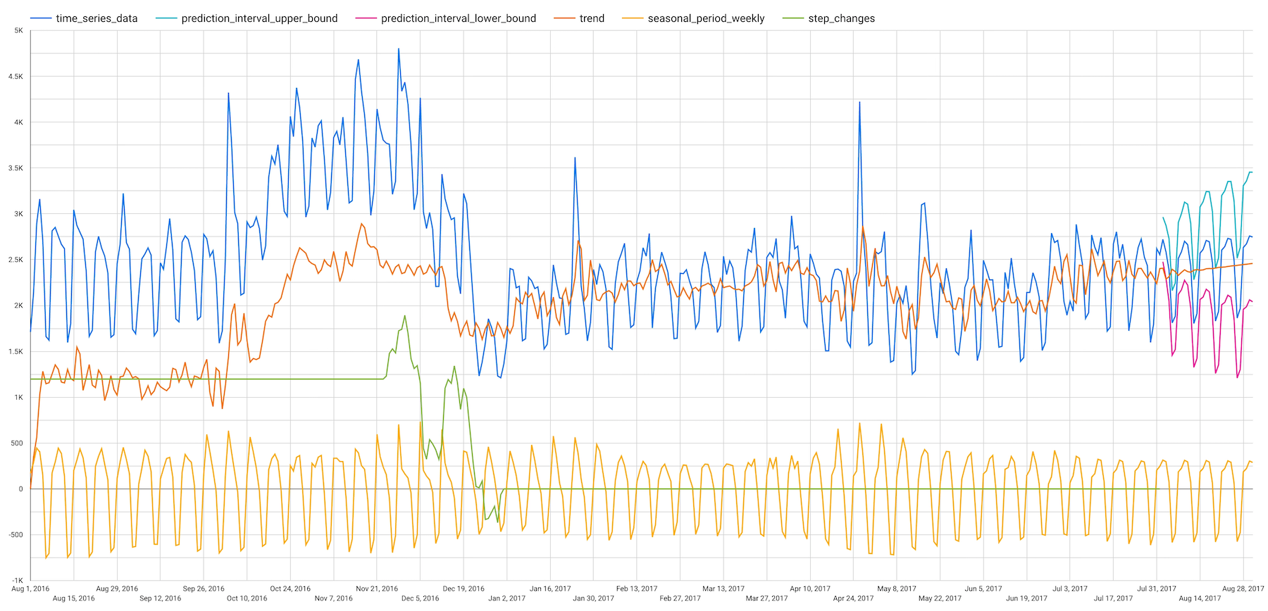
Task: Click the Oct 10, 2016 x-axis label
Action: [247, 598]
